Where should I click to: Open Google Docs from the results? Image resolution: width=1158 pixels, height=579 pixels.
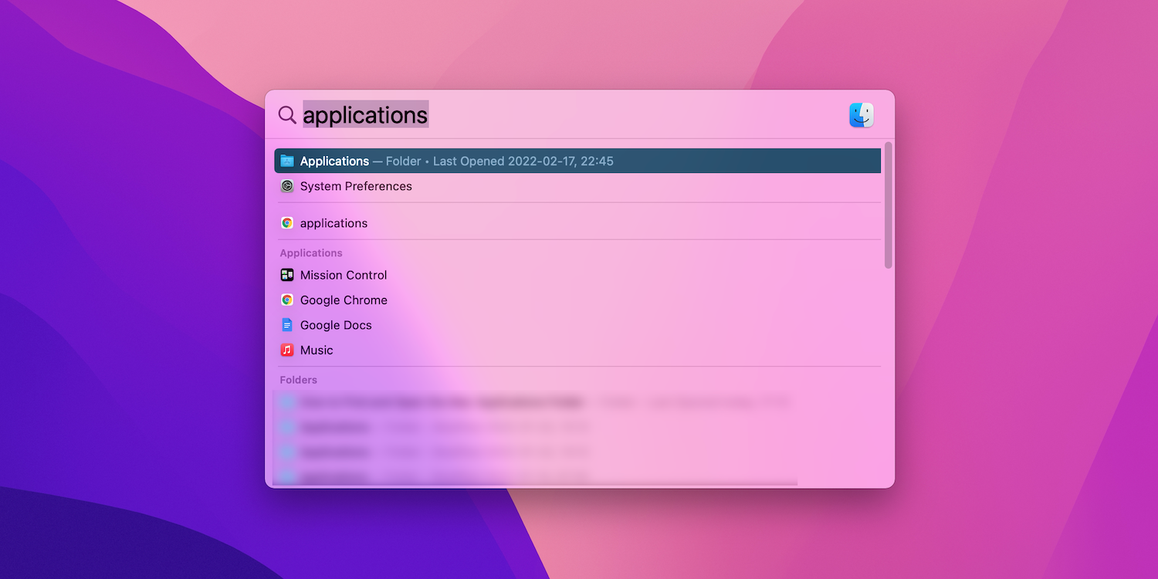pyautogui.click(x=336, y=325)
